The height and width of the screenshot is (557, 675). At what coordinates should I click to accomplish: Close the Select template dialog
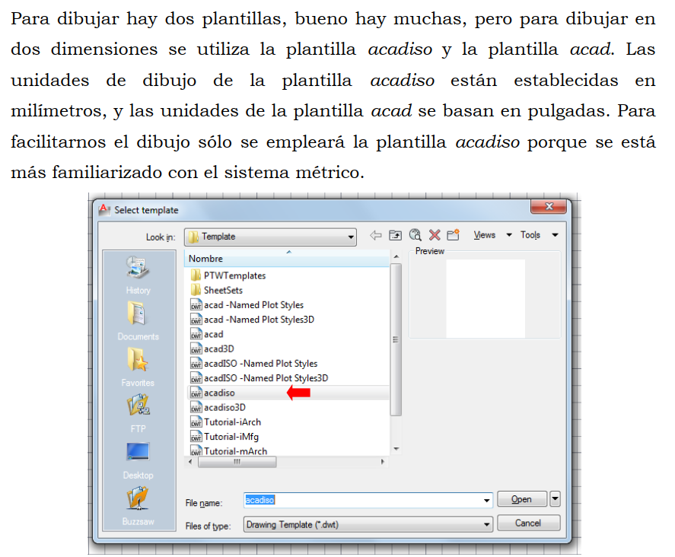coord(549,207)
